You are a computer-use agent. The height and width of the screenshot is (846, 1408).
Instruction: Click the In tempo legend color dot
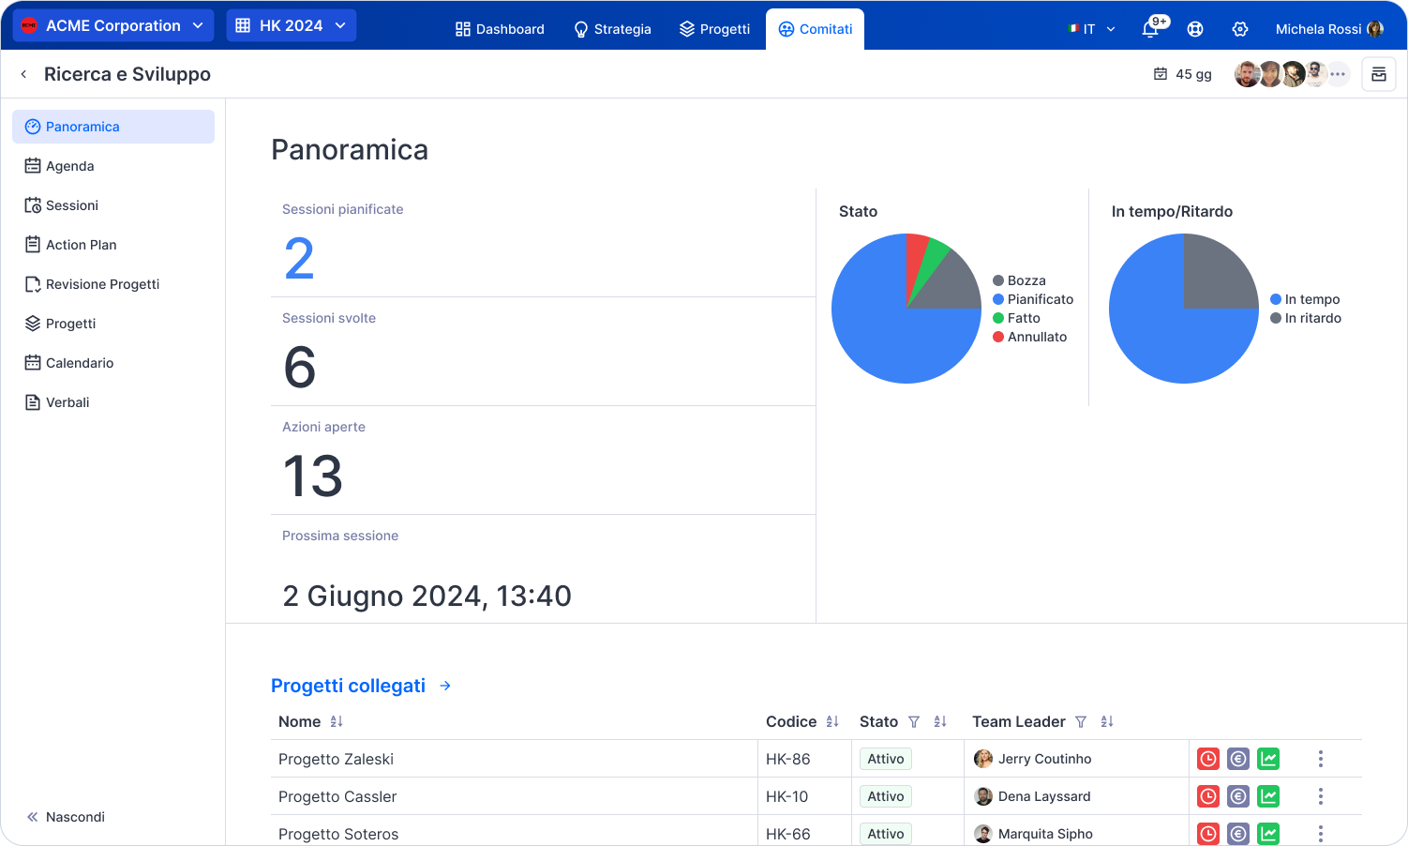point(1276,299)
